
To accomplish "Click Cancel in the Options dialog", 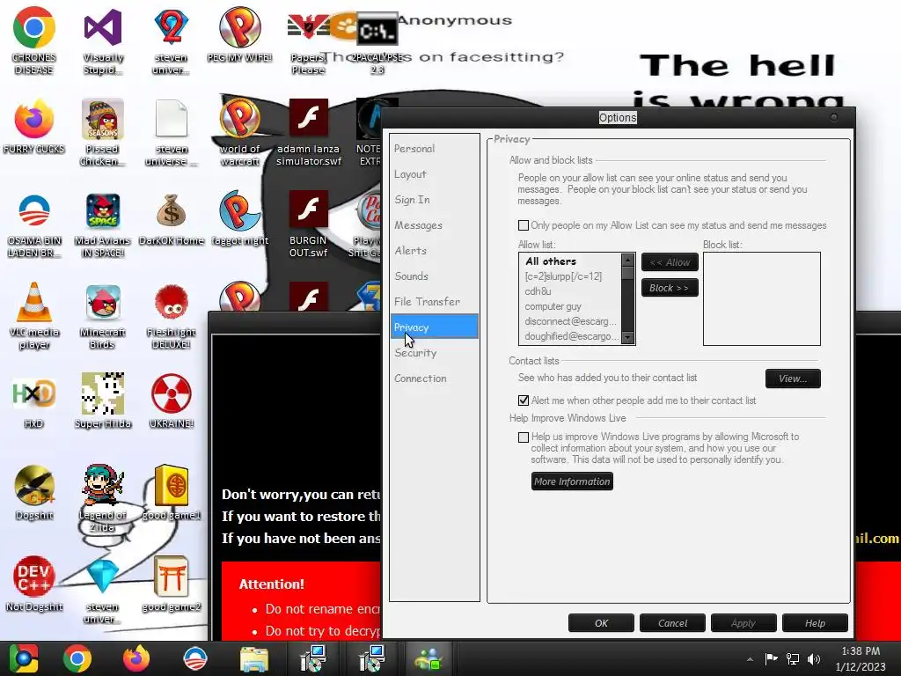I will coord(672,623).
